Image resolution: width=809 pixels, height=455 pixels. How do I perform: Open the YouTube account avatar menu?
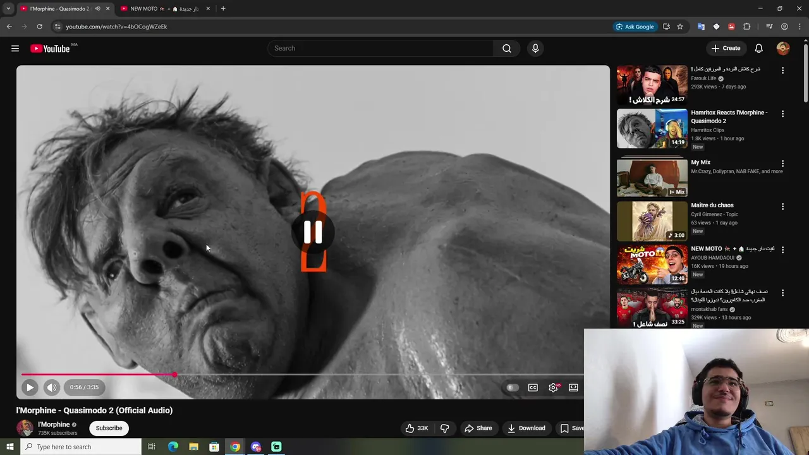coord(783,49)
